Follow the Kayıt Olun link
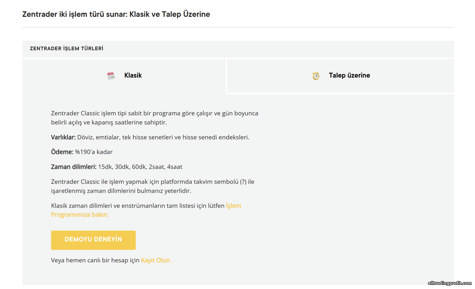 157,260
